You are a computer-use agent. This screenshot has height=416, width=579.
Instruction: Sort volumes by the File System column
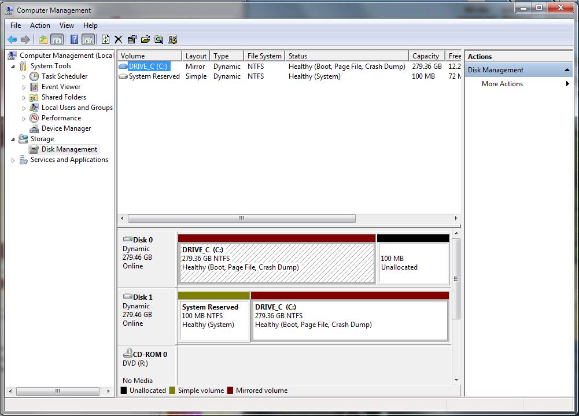point(264,56)
